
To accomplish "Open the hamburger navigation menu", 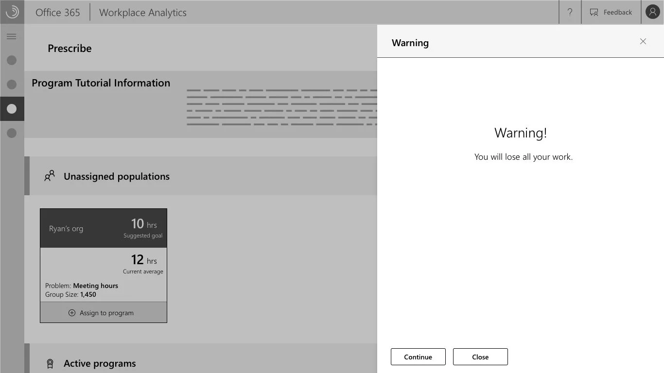I will click(12, 36).
